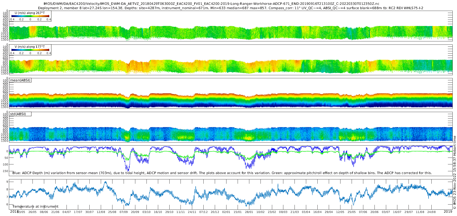Click the V velocity colorbar

(30, 50)
